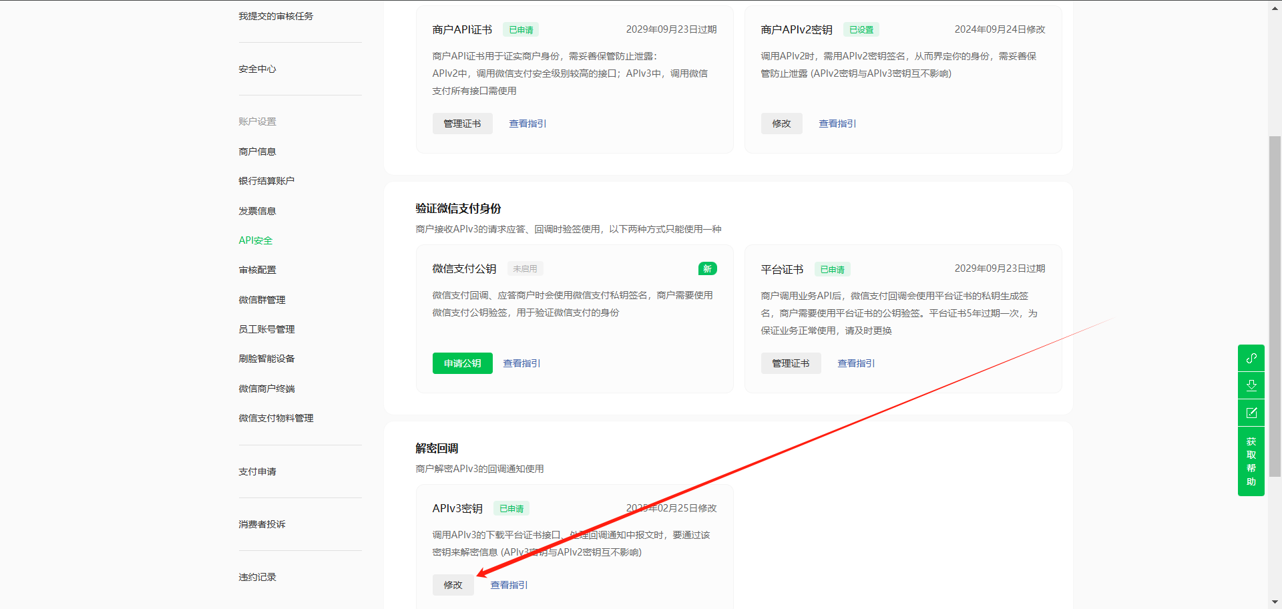Go to 商户信息 in sidebar

click(257, 152)
